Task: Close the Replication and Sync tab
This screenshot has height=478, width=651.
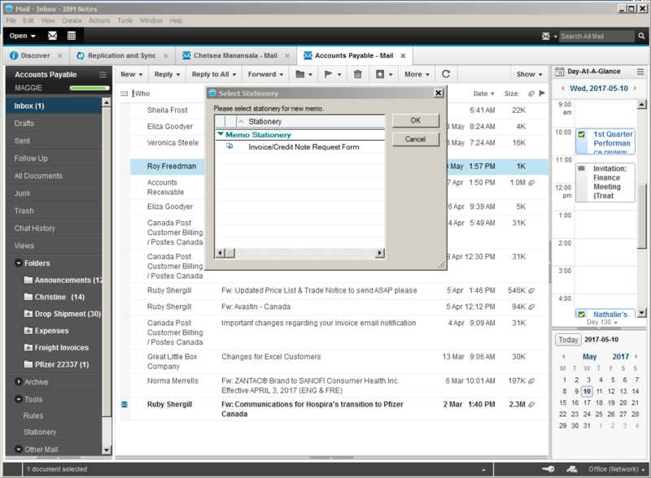Action: tap(166, 55)
